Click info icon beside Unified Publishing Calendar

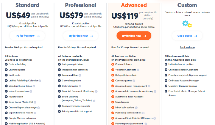coord(40,81)
